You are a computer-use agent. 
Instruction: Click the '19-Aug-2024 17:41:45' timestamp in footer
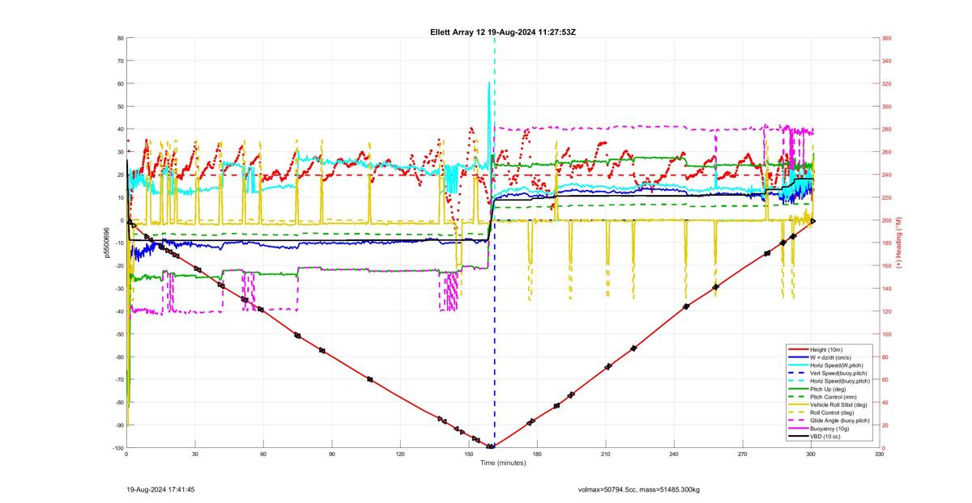pos(161,489)
